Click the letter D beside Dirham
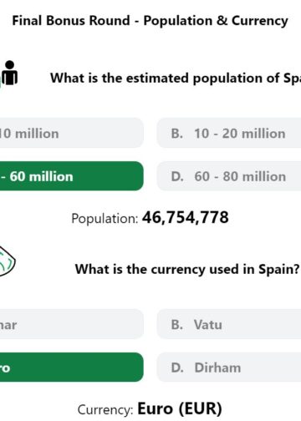This screenshot has width=301, height=421. point(177,368)
